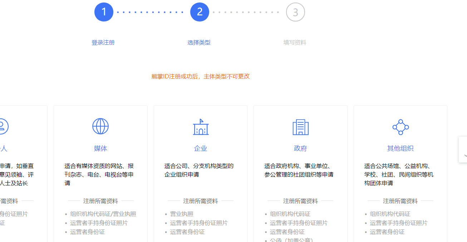
Task: Click the 其他组织 connected-nodes icon
Action: [x=400, y=127]
